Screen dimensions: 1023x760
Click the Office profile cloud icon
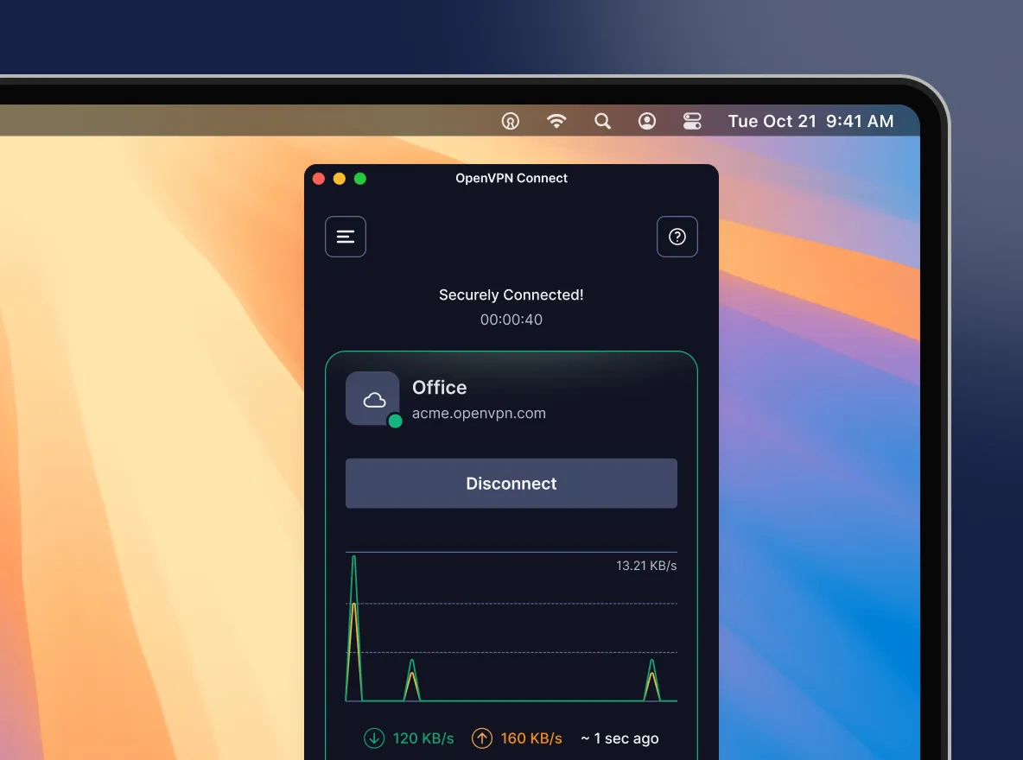pyautogui.click(x=373, y=399)
